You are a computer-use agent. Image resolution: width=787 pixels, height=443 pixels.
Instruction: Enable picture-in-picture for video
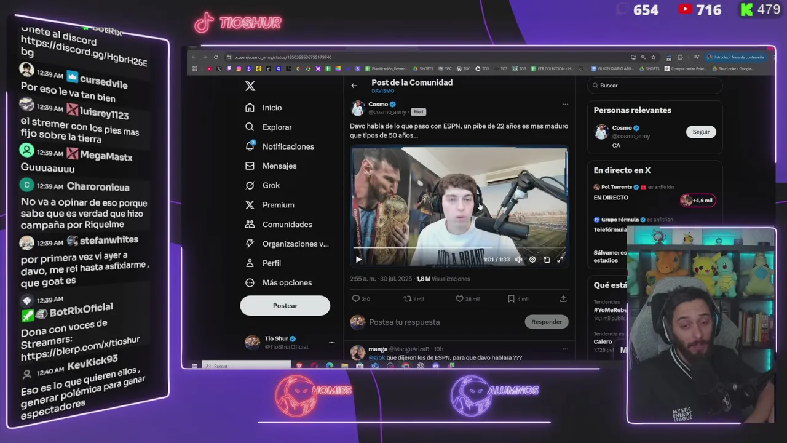547,260
